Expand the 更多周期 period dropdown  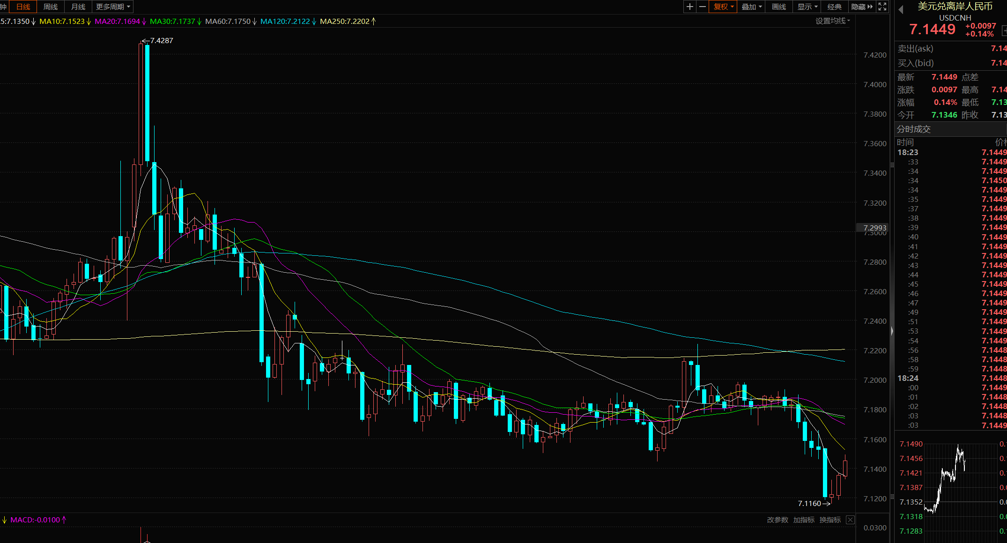[113, 7]
